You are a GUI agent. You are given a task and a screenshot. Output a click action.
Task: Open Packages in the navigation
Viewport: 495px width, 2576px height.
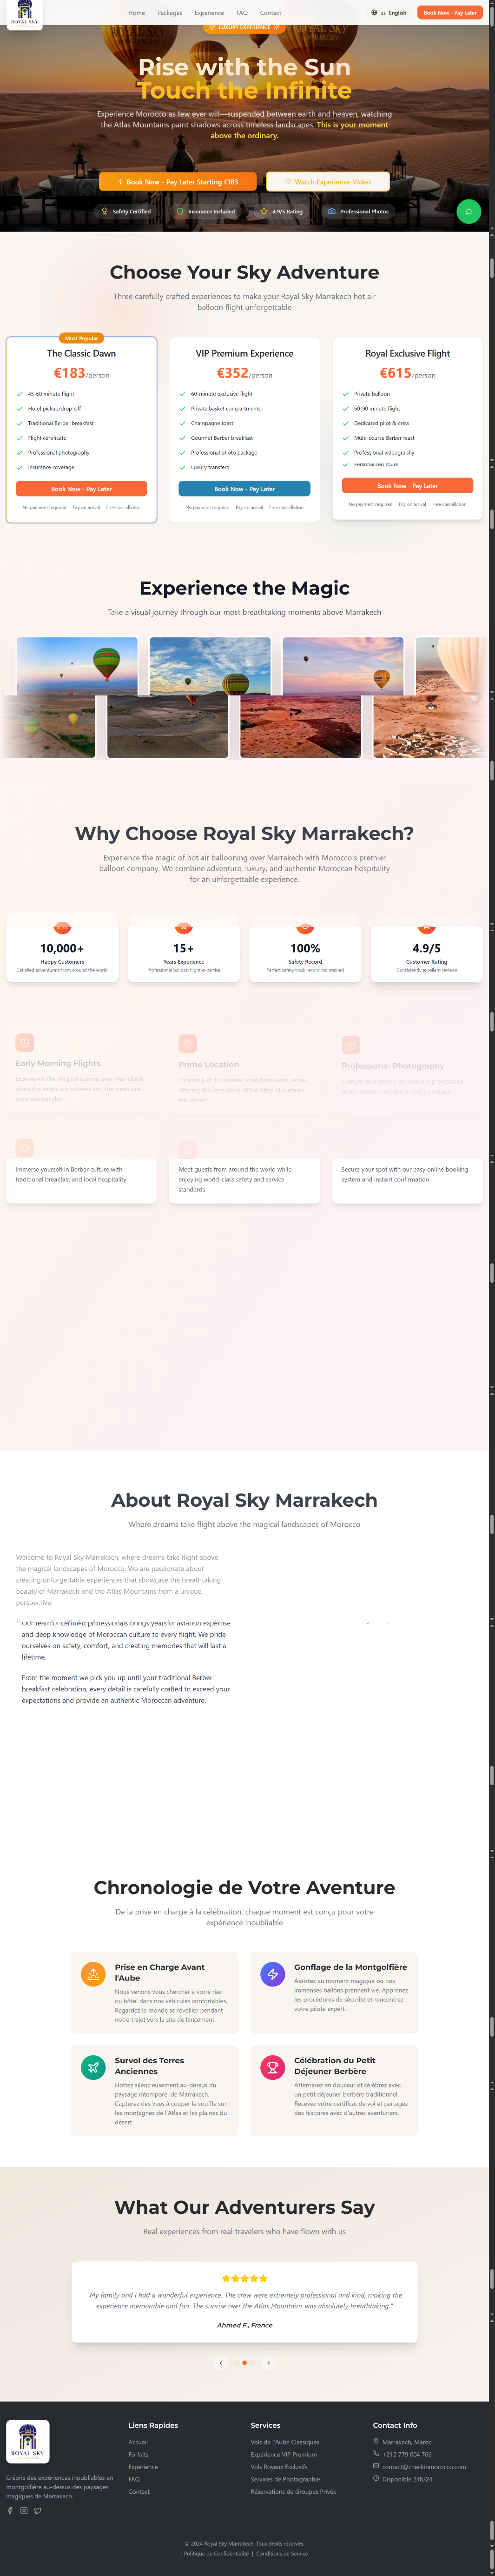[170, 13]
